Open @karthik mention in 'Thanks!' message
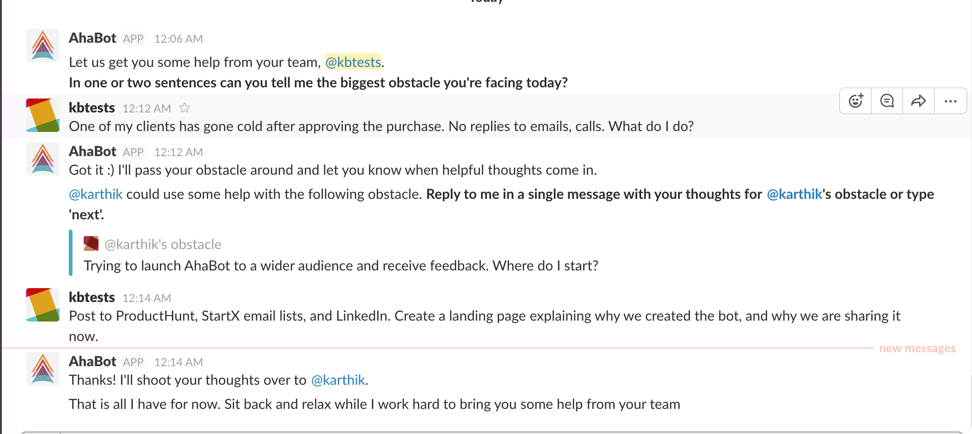The image size is (972, 434). [x=338, y=380]
